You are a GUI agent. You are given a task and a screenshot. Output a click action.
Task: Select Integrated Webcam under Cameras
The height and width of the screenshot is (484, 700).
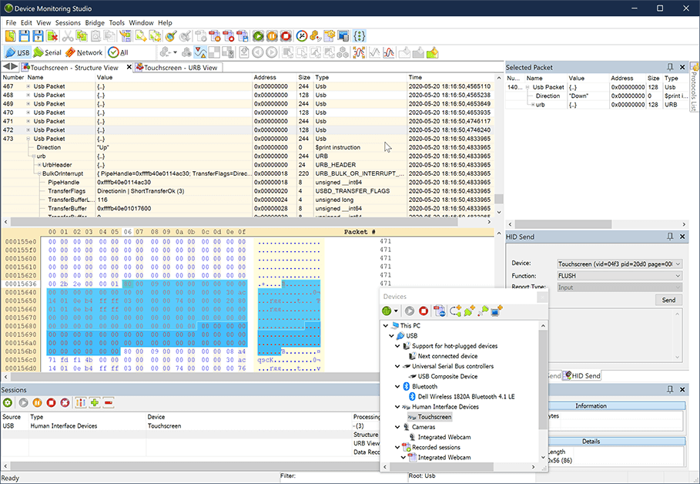coord(444,437)
